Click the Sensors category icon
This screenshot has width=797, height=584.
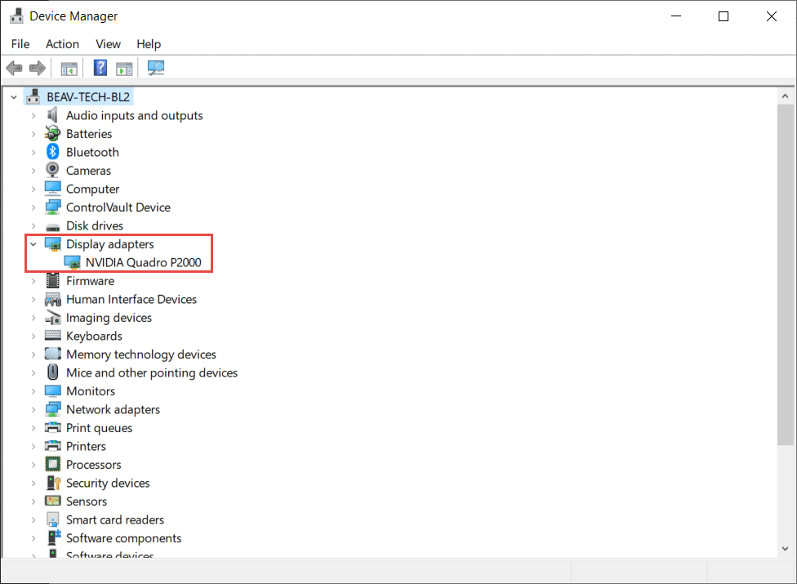click(53, 502)
